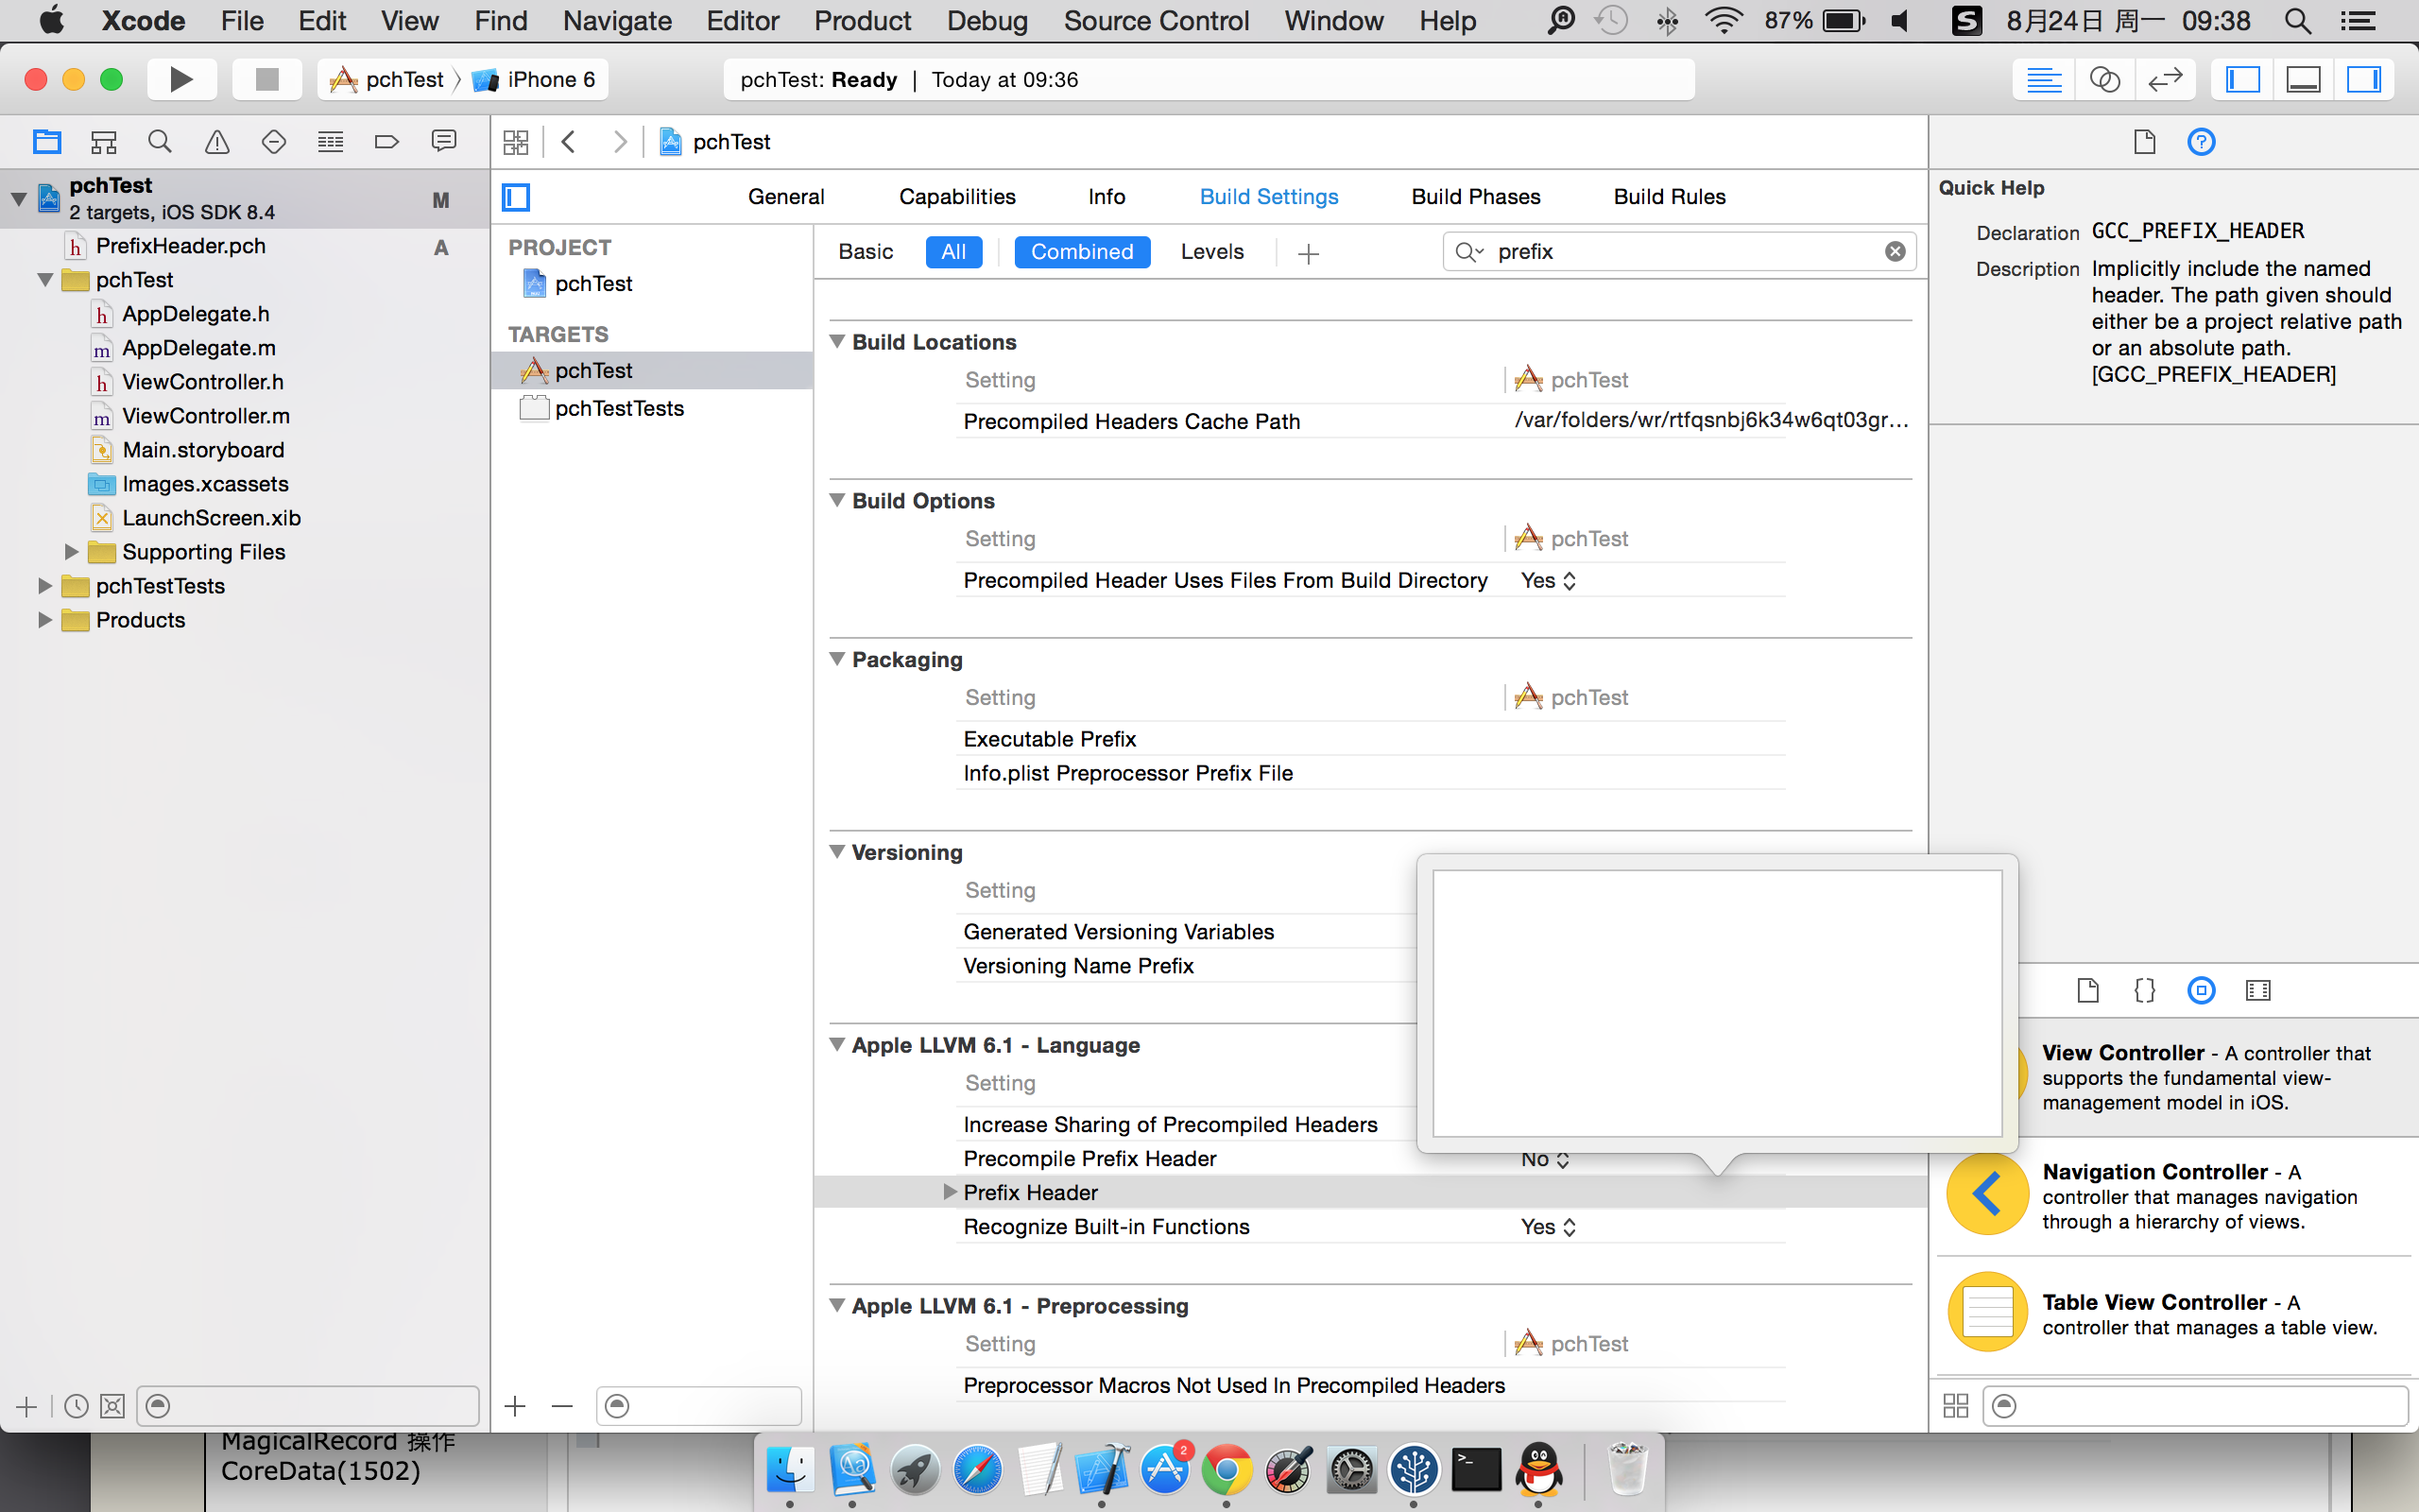Collapse the Versioning section
The width and height of the screenshot is (2419, 1512).
click(837, 852)
